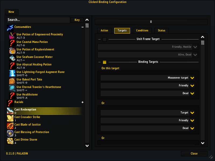Screen dimensions: 215x161
Task: Click the Search input field
Action: pos(38,20)
